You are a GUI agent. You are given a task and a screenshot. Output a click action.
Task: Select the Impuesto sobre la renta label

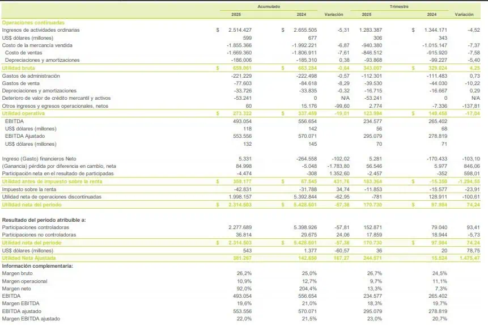pos(29,189)
